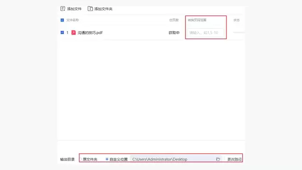Click the progress bar in status column

point(239,32)
